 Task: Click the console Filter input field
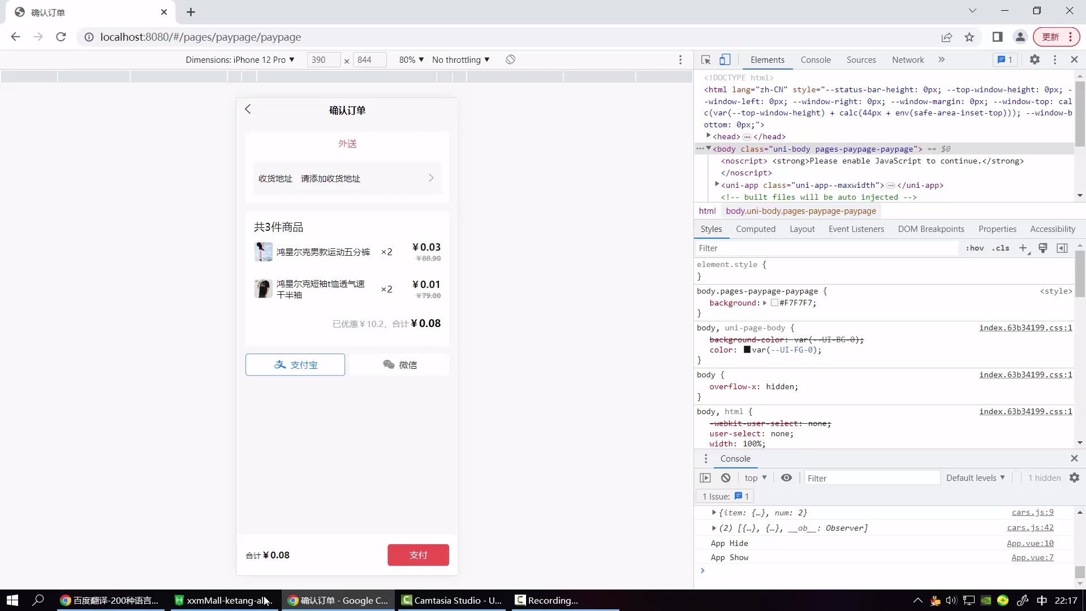(871, 478)
